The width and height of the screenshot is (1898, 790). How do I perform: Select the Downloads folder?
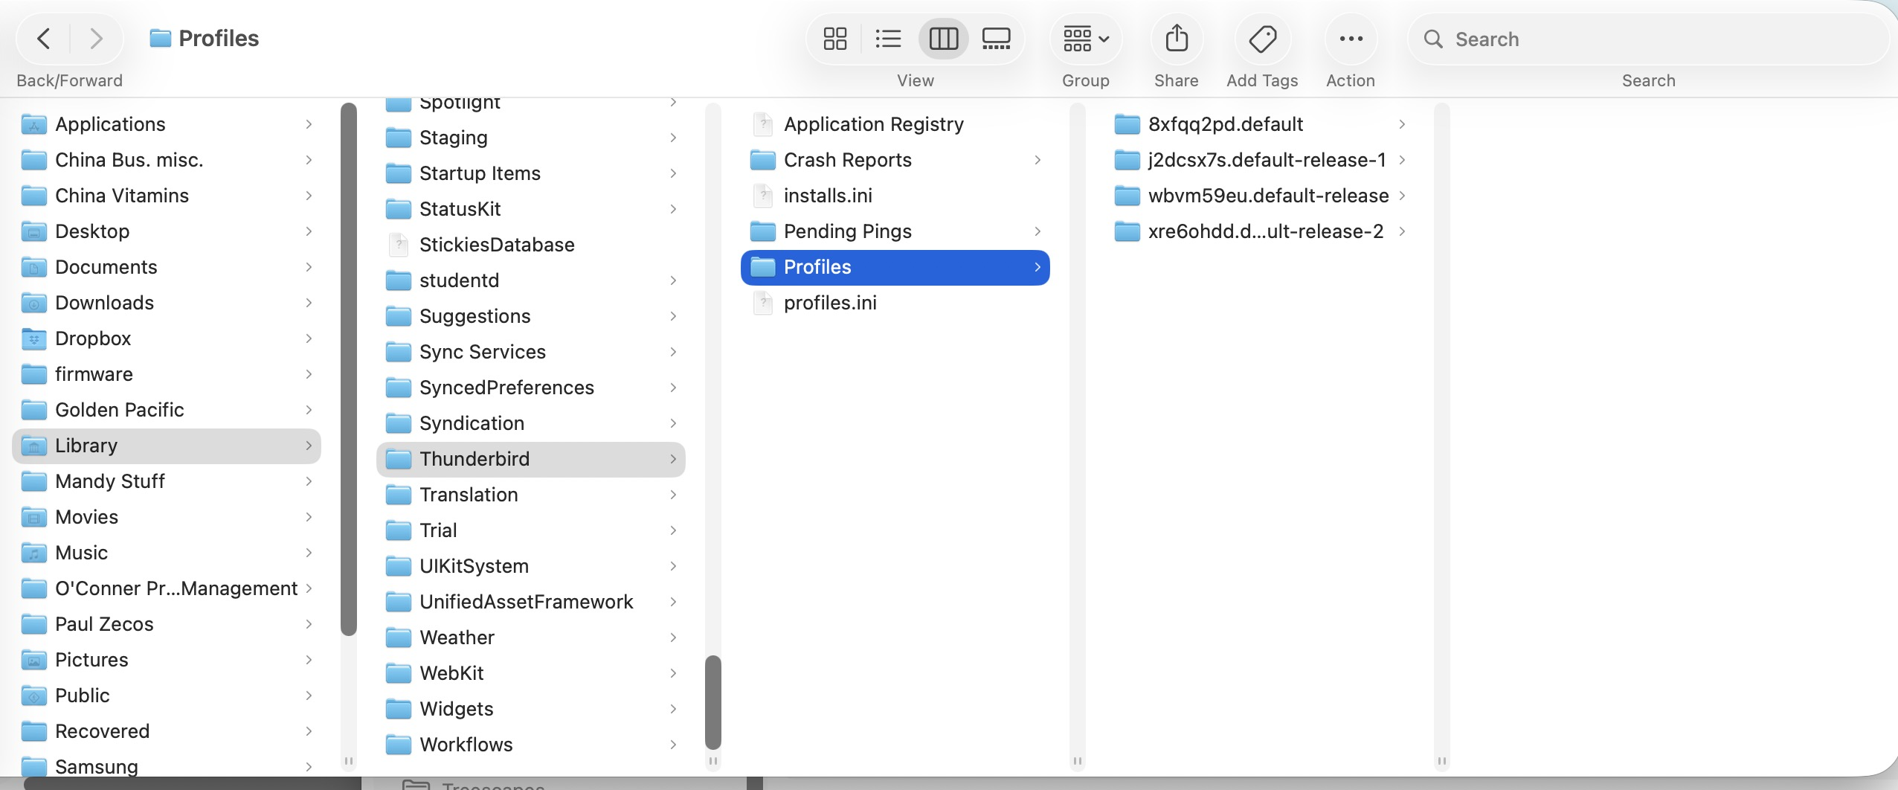(104, 303)
